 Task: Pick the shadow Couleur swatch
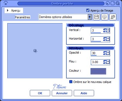(98, 71)
